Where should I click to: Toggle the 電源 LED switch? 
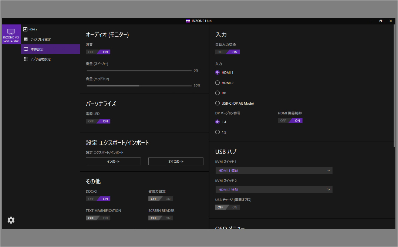(98, 121)
